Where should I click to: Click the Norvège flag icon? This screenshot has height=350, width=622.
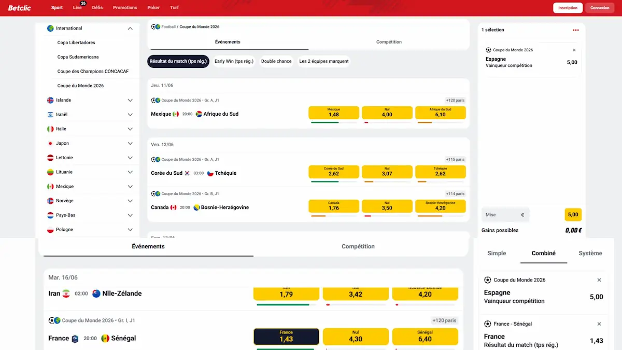(x=50, y=201)
